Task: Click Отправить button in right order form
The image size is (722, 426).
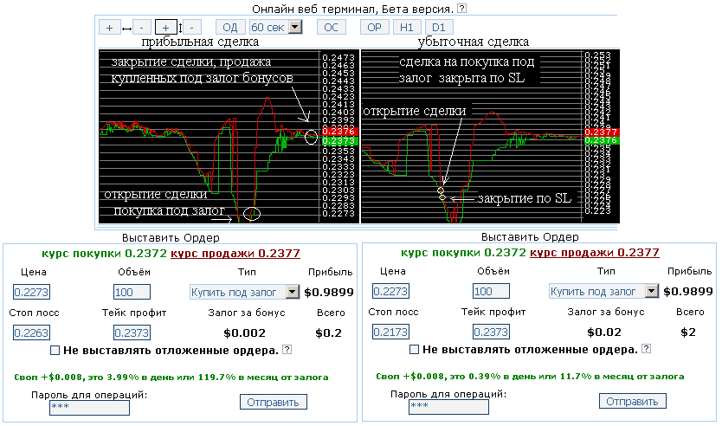Action: coord(632,401)
